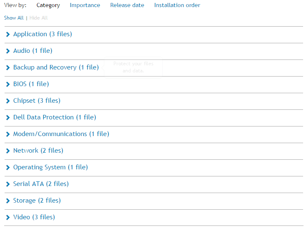Screen dimensions: 306x228
Task: Click the arrow icon beside Serial ATA
Action: pyautogui.click(x=8, y=184)
